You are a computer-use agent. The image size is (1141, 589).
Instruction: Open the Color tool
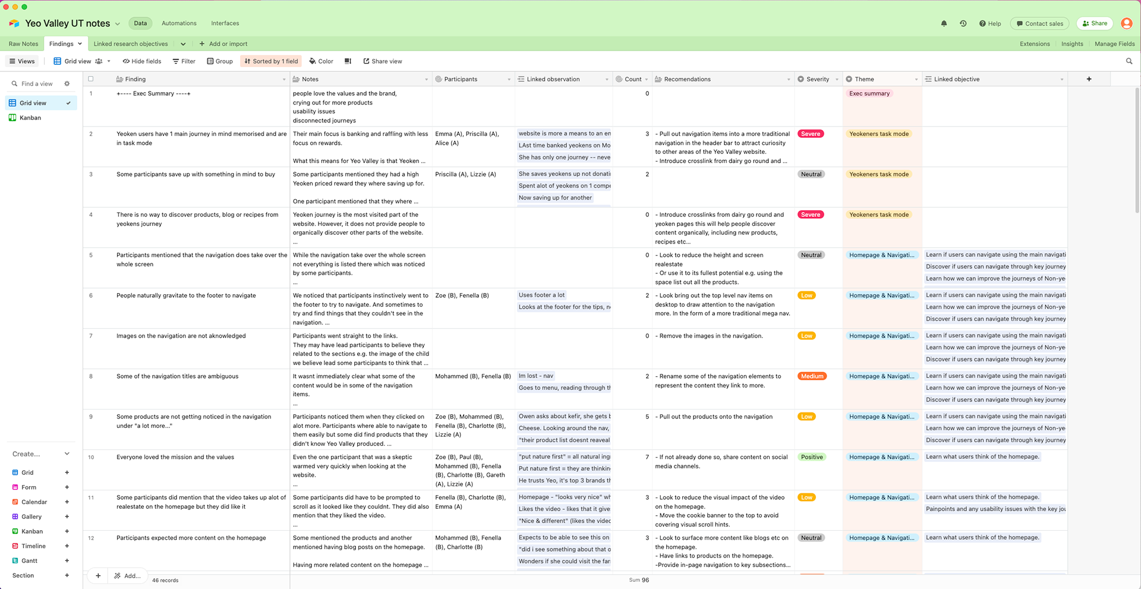point(322,61)
